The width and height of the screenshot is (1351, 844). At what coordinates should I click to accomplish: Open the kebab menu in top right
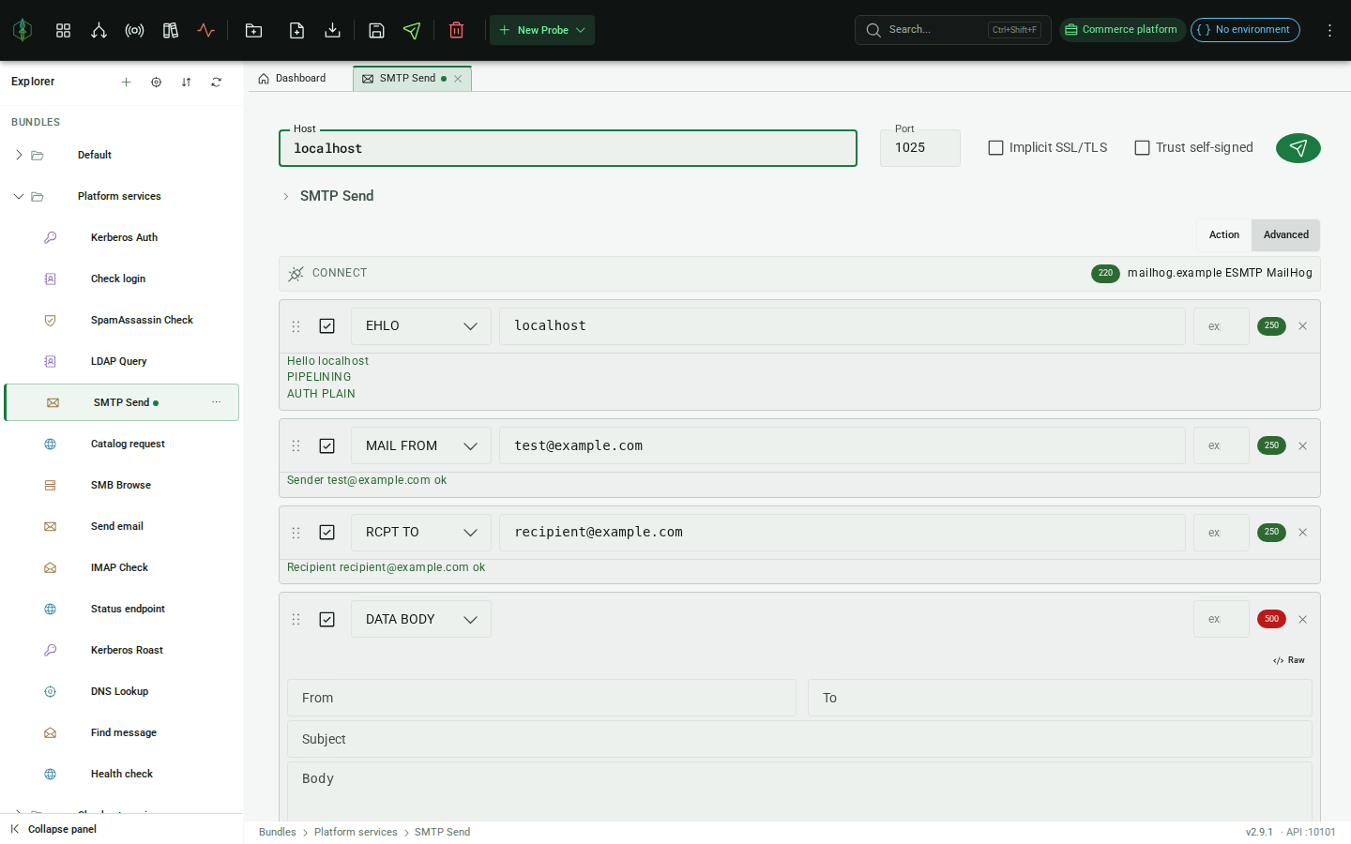coord(1329,30)
